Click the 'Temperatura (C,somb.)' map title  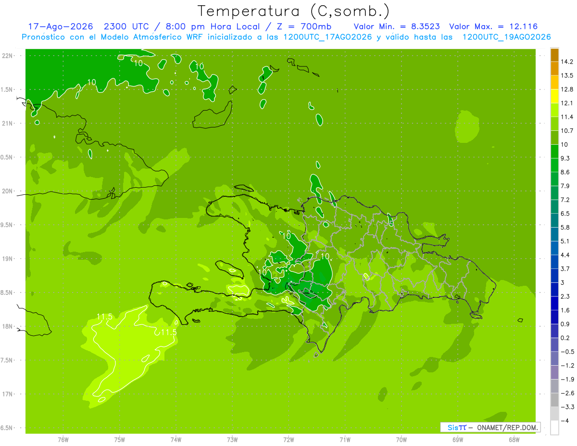click(x=293, y=11)
